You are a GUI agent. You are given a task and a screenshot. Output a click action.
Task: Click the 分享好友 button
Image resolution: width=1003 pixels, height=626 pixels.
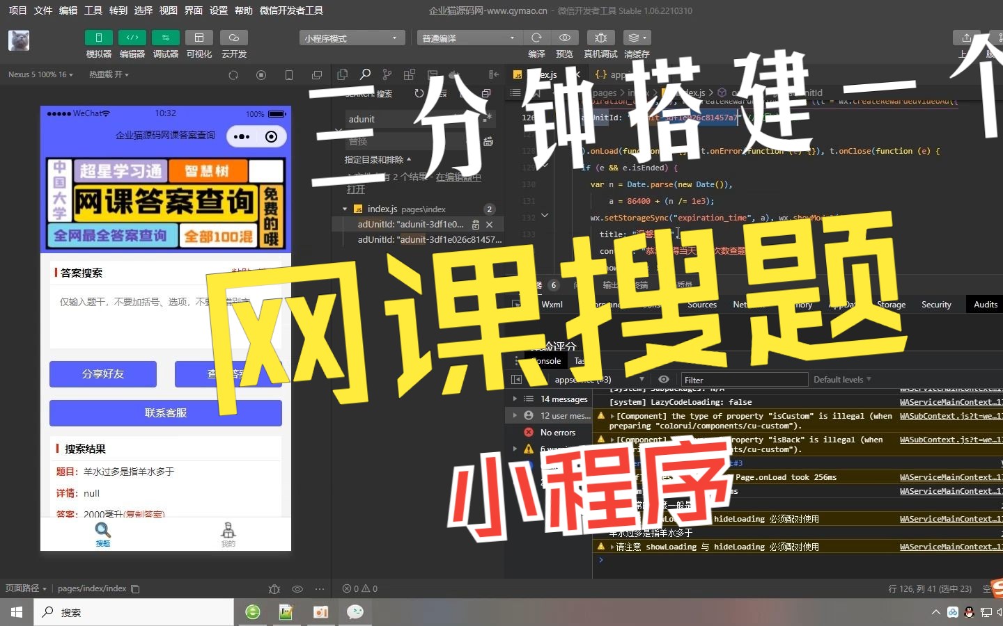point(103,374)
